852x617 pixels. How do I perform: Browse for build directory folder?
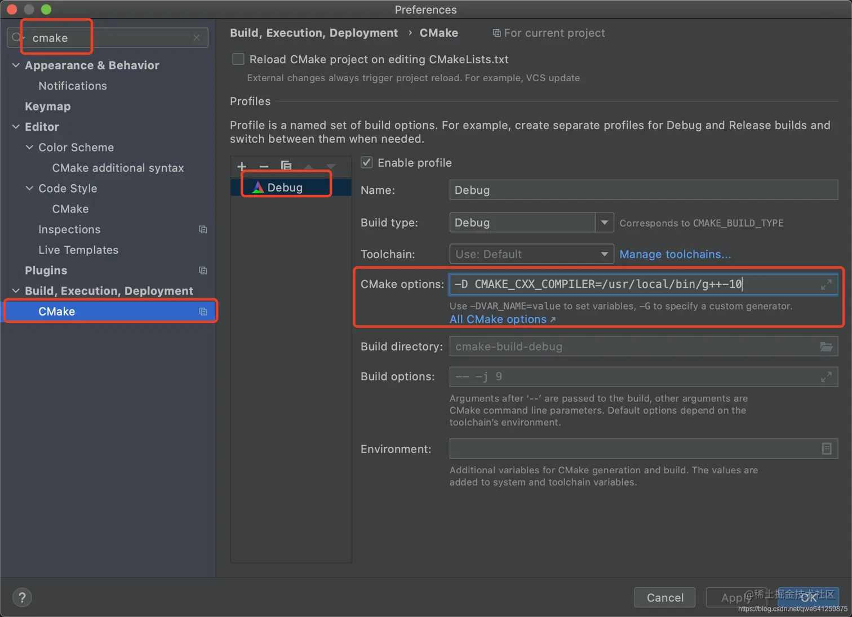tap(826, 347)
